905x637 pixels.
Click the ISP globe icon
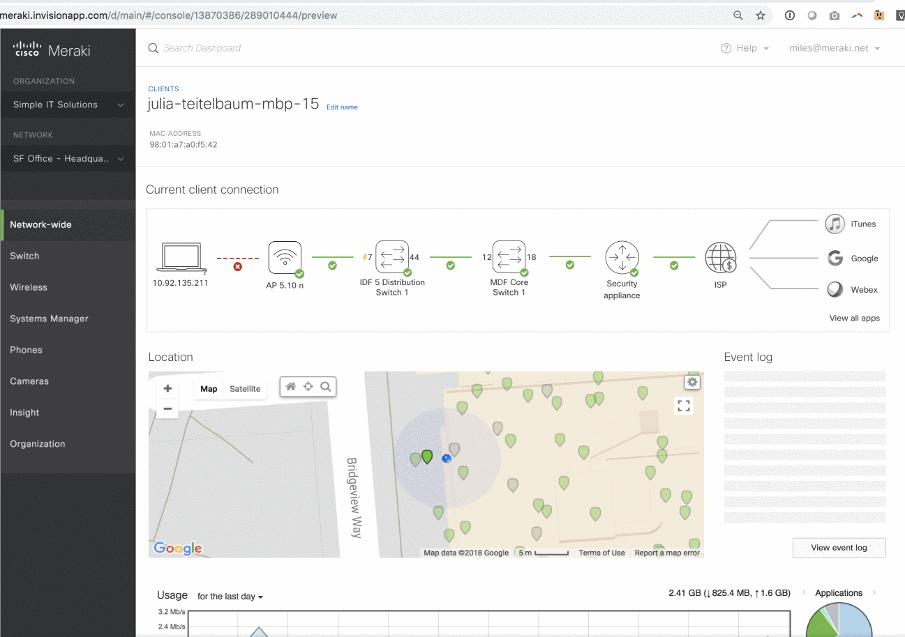721,259
